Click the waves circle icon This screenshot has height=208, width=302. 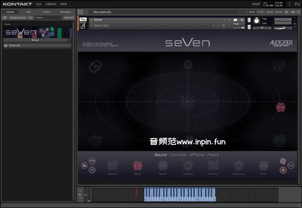coord(291,166)
